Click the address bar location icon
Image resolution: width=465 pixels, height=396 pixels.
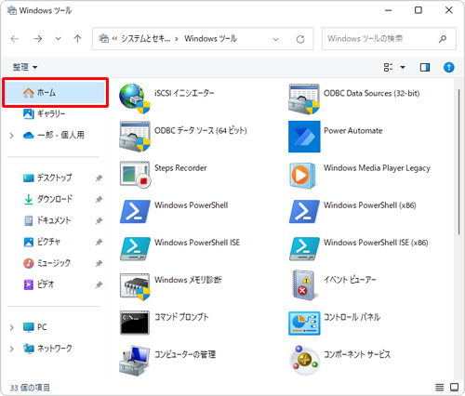click(x=103, y=38)
